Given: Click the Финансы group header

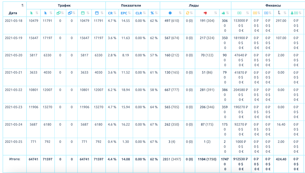Looking at the screenshot, I should point(273,6).
